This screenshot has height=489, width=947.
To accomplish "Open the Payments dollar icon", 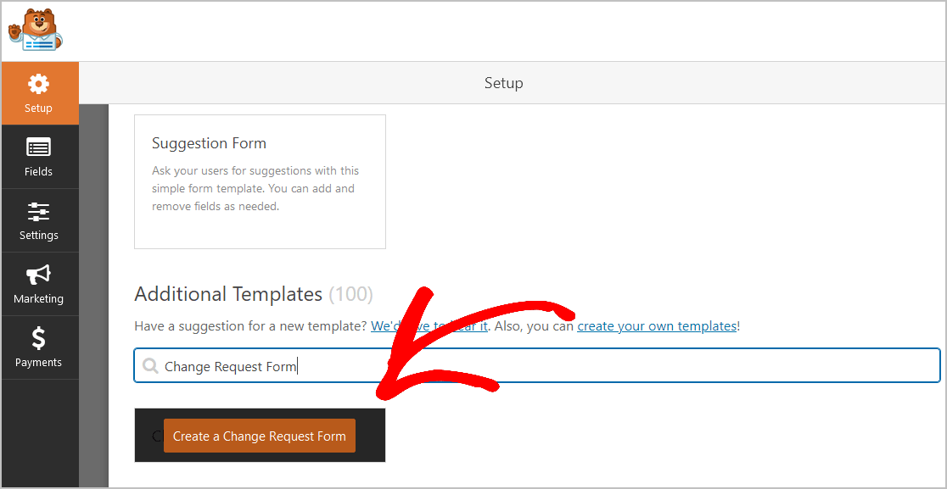I will click(x=39, y=338).
